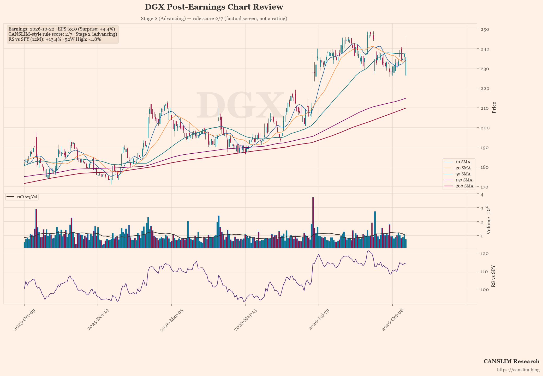
Task: Click the '200' price axis label
Action: point(485,128)
